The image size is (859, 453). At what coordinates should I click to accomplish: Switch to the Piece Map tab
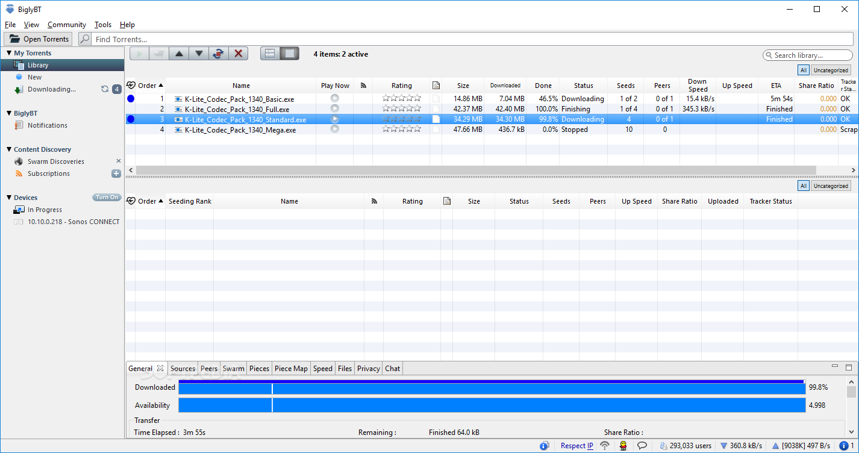click(x=291, y=369)
